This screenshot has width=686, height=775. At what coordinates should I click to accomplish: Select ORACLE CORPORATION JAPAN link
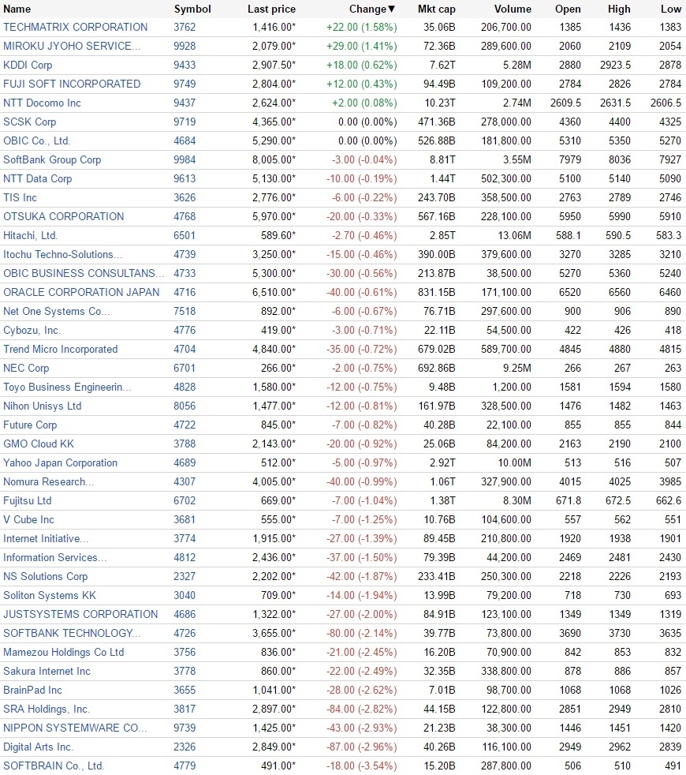(81, 292)
